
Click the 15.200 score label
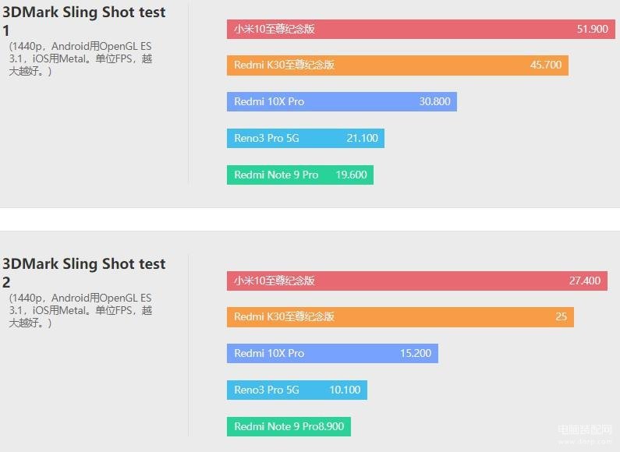coord(415,353)
